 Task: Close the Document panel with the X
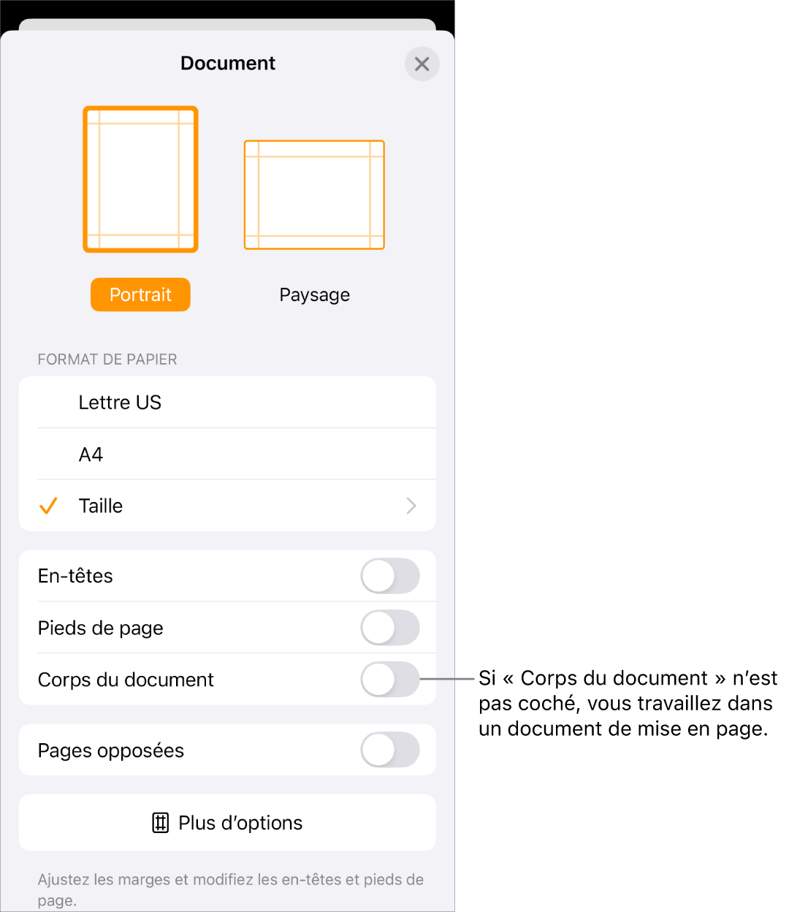coord(422,64)
